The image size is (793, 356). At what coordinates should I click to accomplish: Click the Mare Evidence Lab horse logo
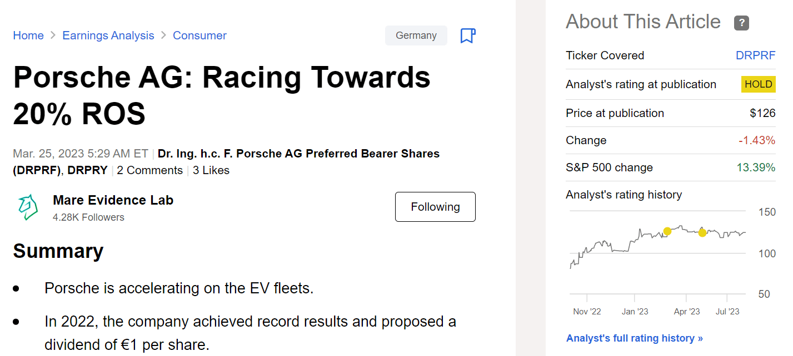[x=27, y=206]
